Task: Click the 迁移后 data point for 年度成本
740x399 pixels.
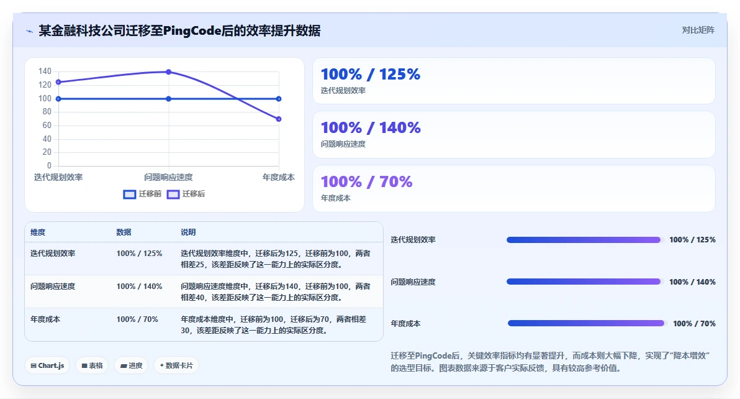Action: [x=279, y=119]
